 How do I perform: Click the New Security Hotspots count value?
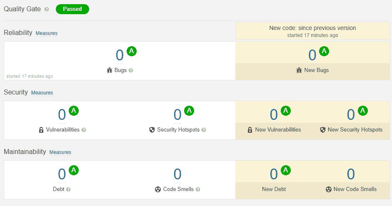351,114
